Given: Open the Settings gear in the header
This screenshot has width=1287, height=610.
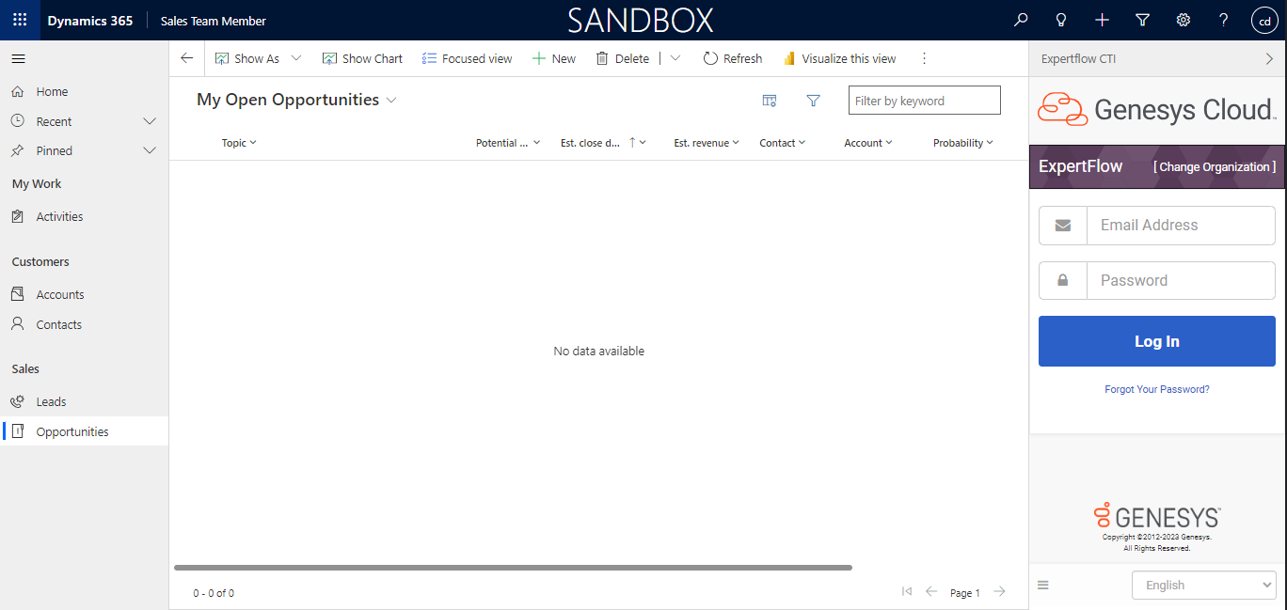Looking at the screenshot, I should tap(1183, 19).
